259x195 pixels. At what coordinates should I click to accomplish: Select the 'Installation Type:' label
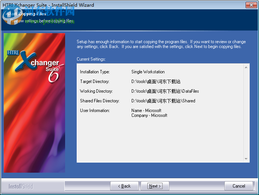click(95, 72)
